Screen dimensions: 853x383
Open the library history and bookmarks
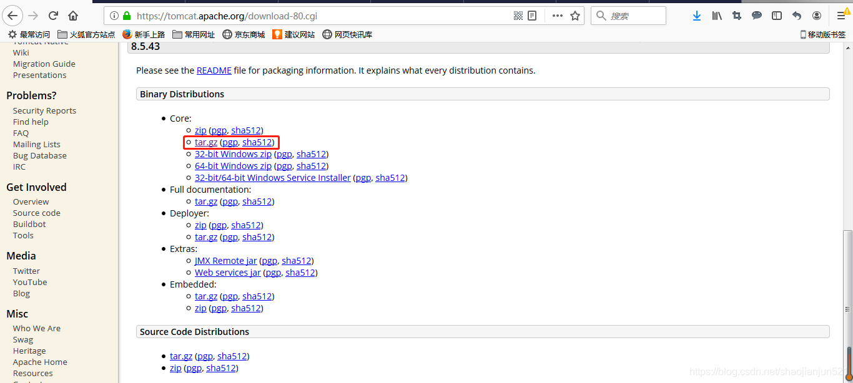click(717, 16)
